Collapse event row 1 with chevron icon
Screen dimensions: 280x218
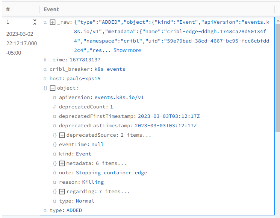(35, 22)
